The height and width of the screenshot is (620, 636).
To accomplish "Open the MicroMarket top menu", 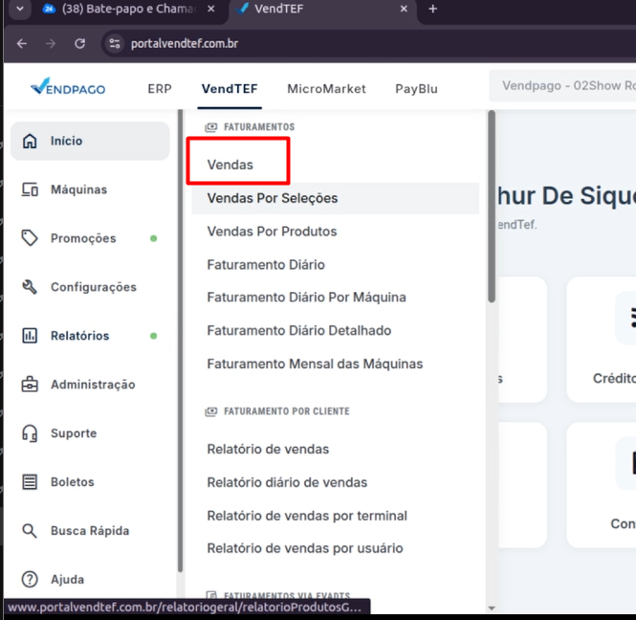I will click(326, 88).
